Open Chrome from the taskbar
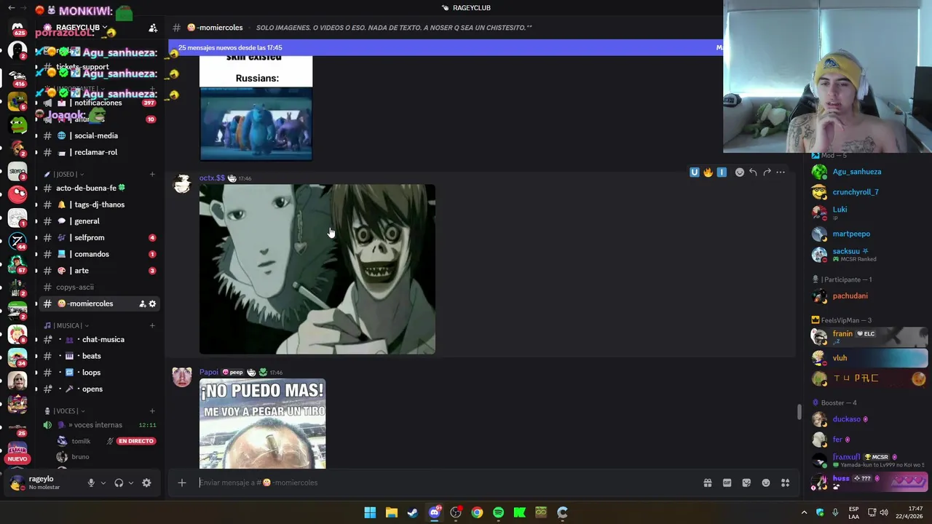 pyautogui.click(x=477, y=512)
